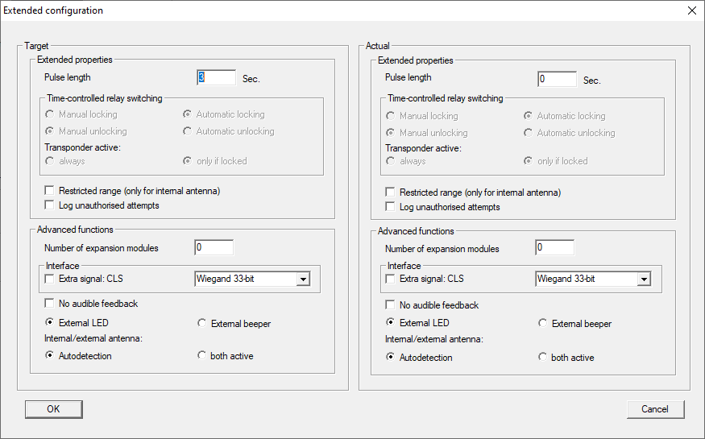This screenshot has height=439, width=705.
Task: Tick Extra signal: CLS under Target
Action: tap(50, 280)
